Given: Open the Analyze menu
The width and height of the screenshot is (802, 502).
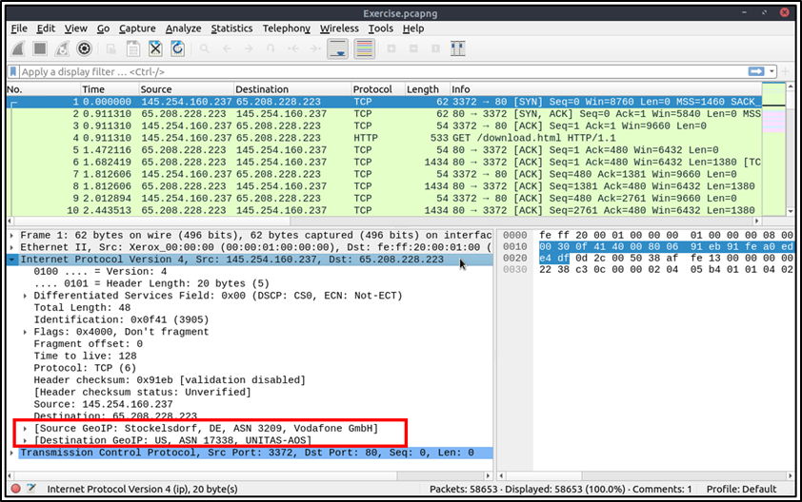Looking at the screenshot, I should pos(183,29).
